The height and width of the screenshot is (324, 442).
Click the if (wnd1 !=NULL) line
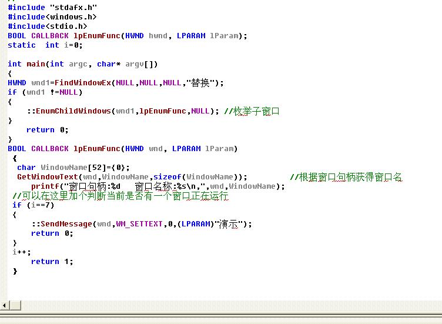point(45,92)
